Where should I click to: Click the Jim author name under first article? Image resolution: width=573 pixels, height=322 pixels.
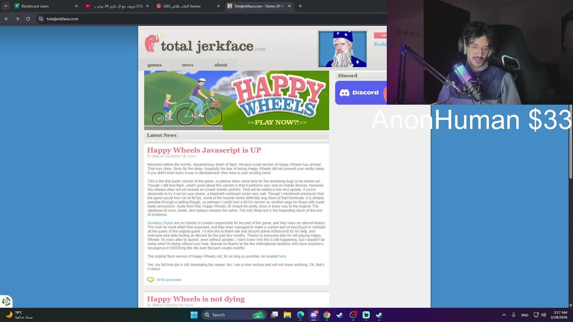pyautogui.click(x=155, y=156)
